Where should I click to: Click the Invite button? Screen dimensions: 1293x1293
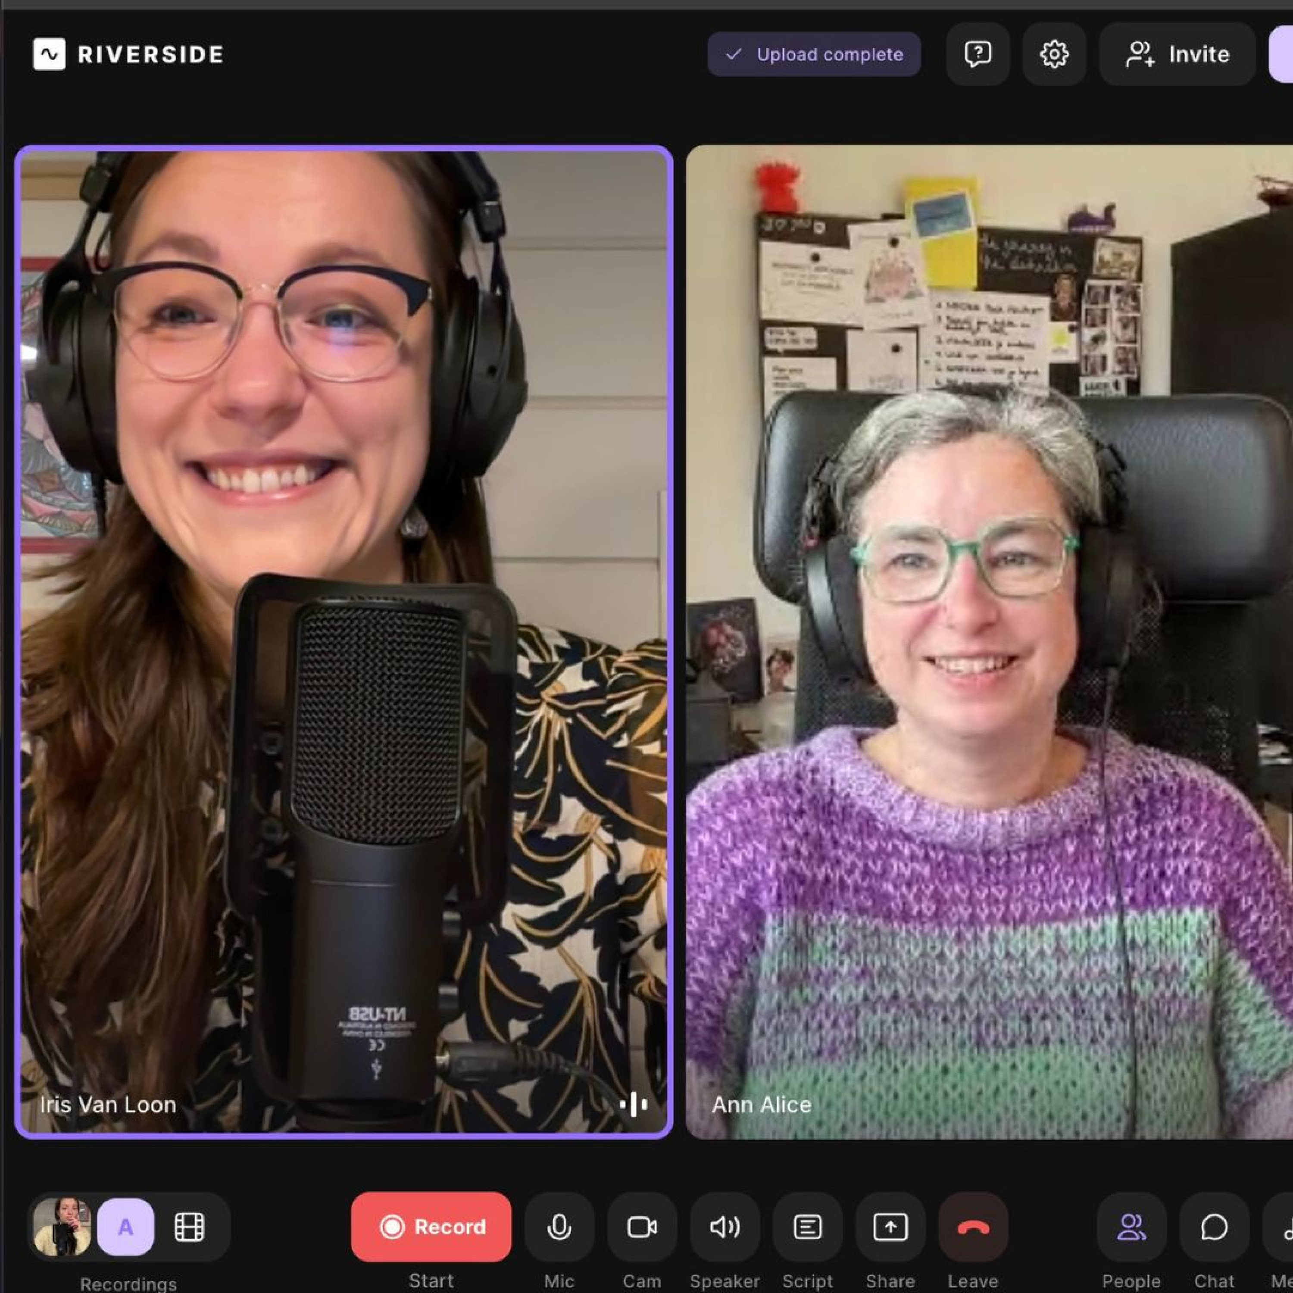1177,54
